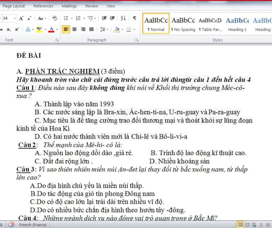This screenshot has height=228, width=272.
Task: Expand the Line Spacing dropdown arrow
Action: pos(107,29)
